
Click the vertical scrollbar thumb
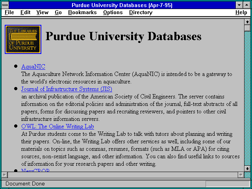click(247, 28)
